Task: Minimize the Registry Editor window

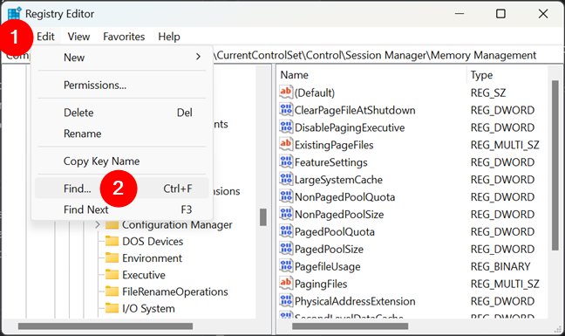Action: [459, 14]
